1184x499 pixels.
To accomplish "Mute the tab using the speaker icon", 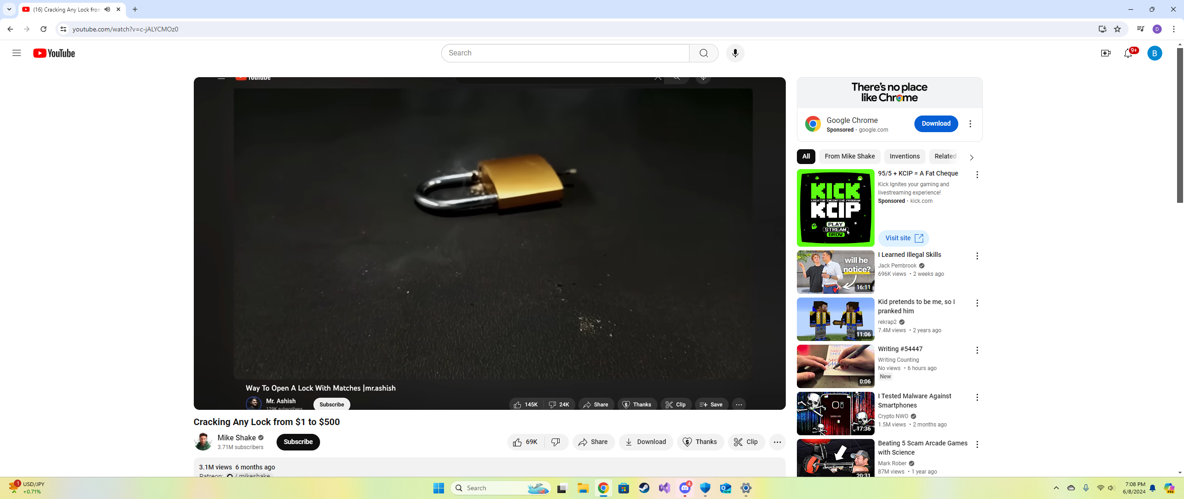I will [107, 9].
